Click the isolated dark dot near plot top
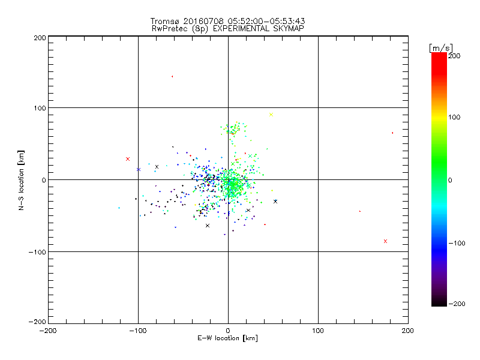Screen dimensions: 480x360 (x=172, y=77)
